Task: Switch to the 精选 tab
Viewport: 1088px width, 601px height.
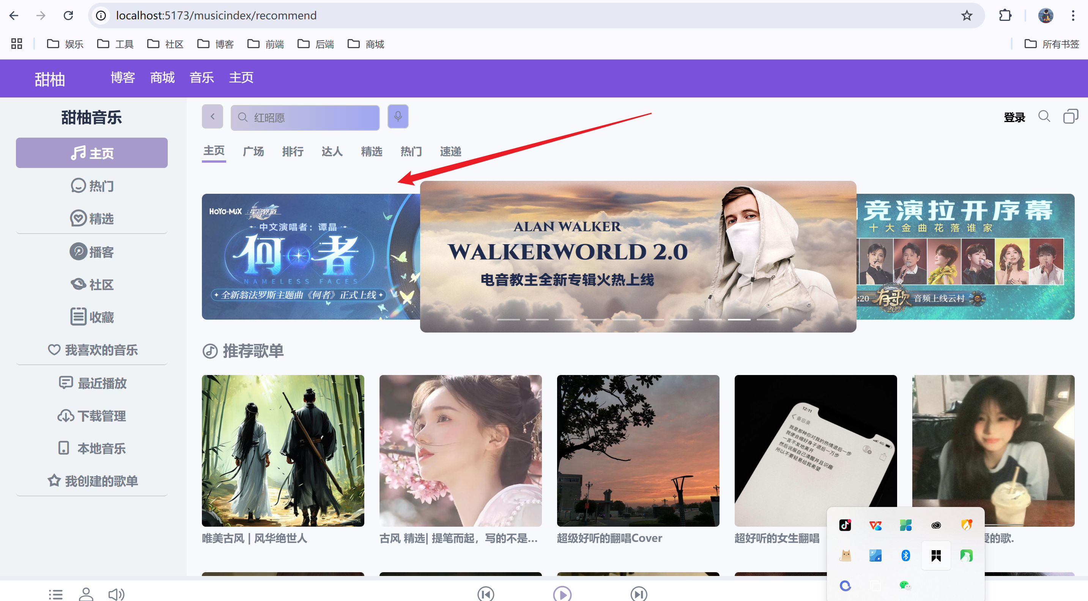Action: [372, 152]
